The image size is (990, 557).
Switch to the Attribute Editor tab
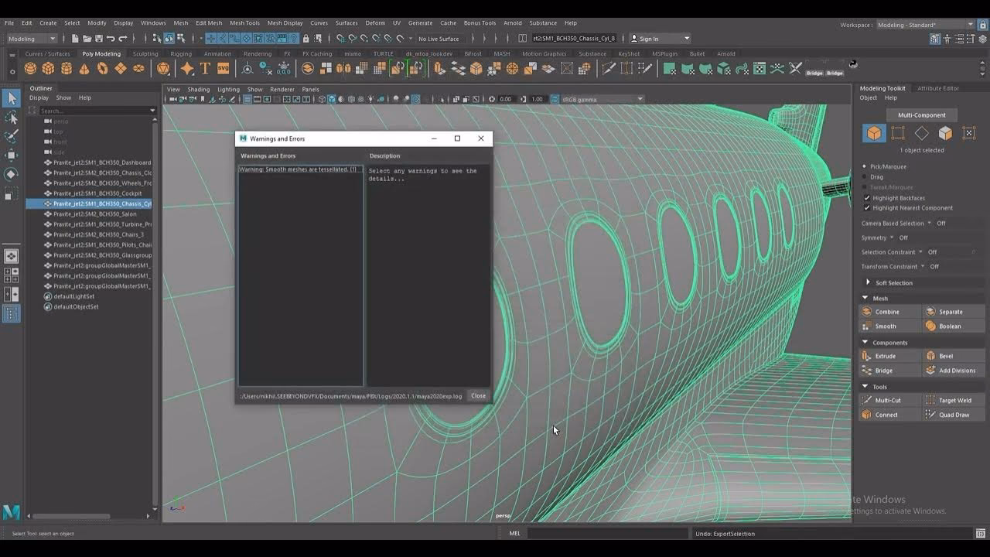(x=938, y=88)
